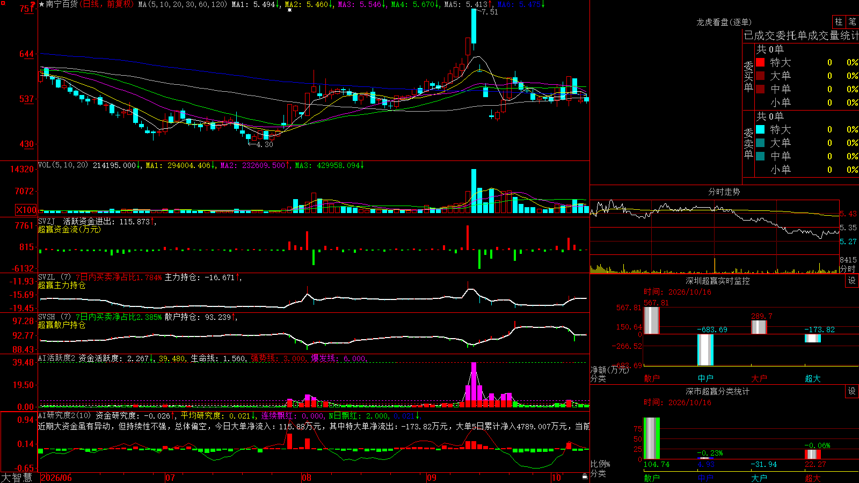Click the 超赢主力持仓 indicator title
The width and height of the screenshot is (859, 483).
pos(62,286)
